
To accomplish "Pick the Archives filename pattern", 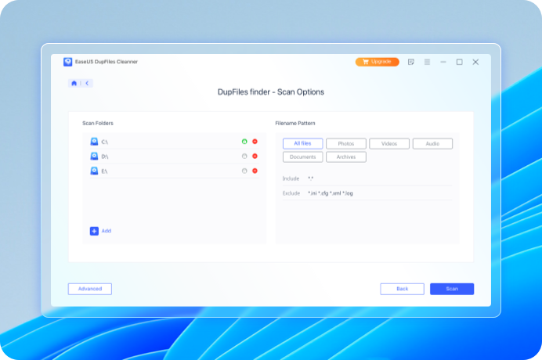I will coord(345,157).
